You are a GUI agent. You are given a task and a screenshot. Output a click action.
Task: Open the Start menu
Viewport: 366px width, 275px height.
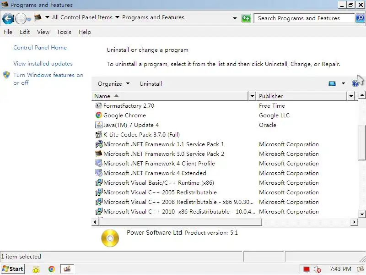(13, 269)
